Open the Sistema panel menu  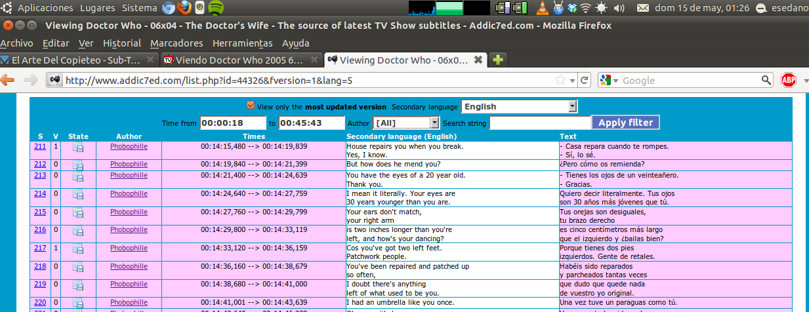click(140, 8)
